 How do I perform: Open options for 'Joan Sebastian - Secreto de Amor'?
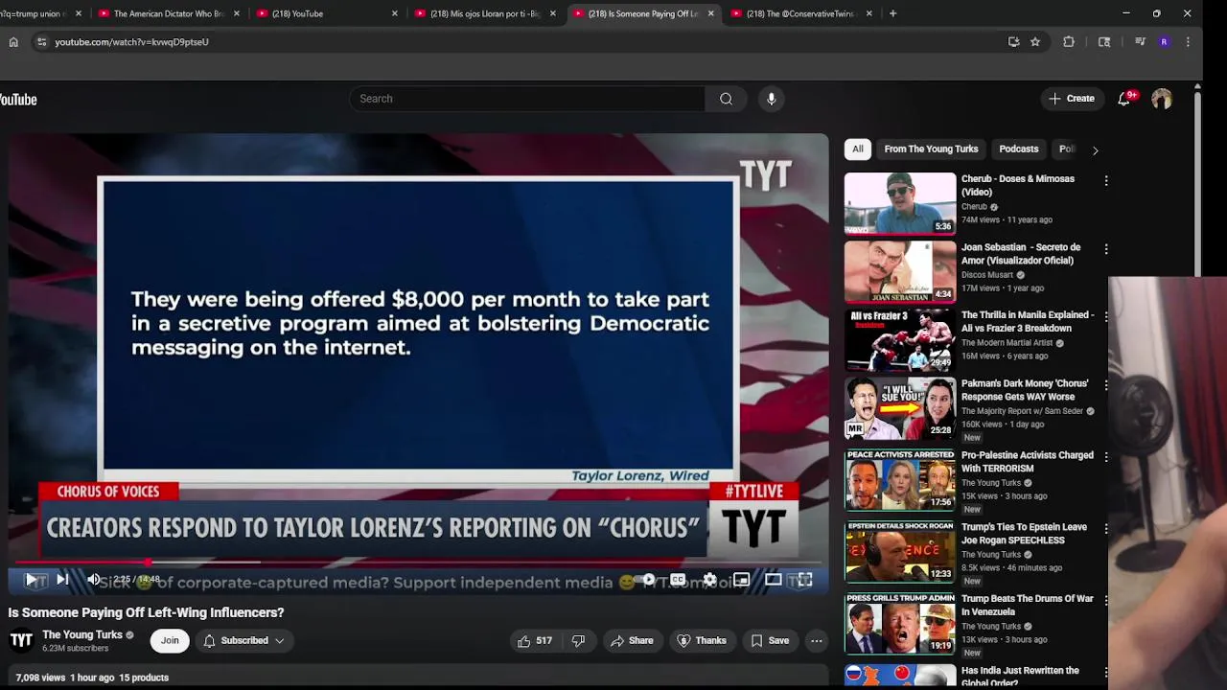tap(1106, 248)
